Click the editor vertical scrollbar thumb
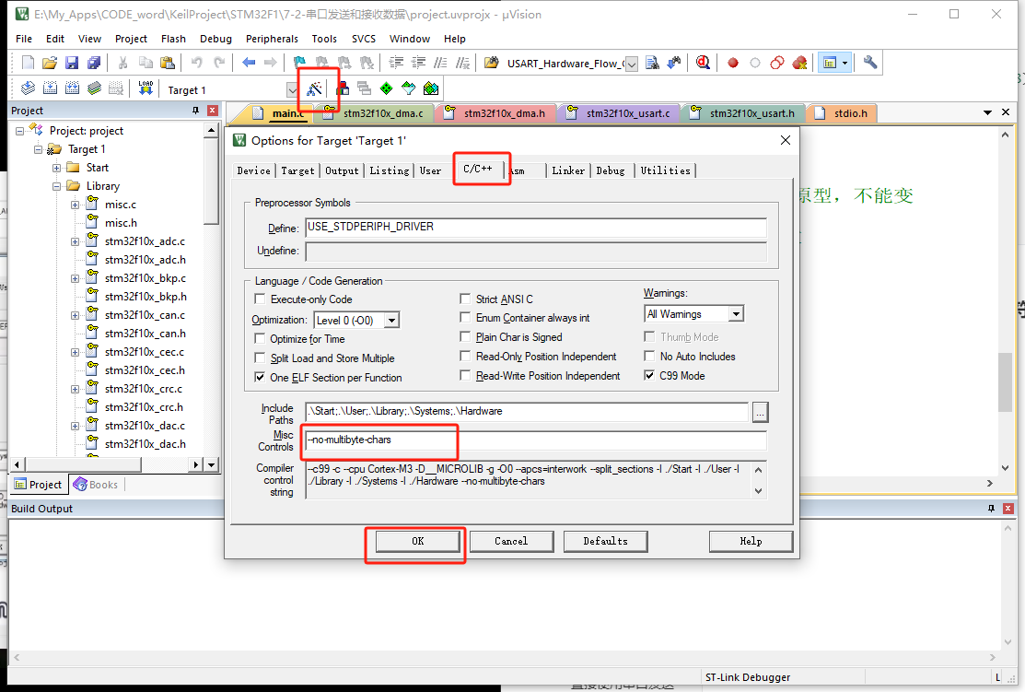The image size is (1025, 692). [x=1005, y=382]
